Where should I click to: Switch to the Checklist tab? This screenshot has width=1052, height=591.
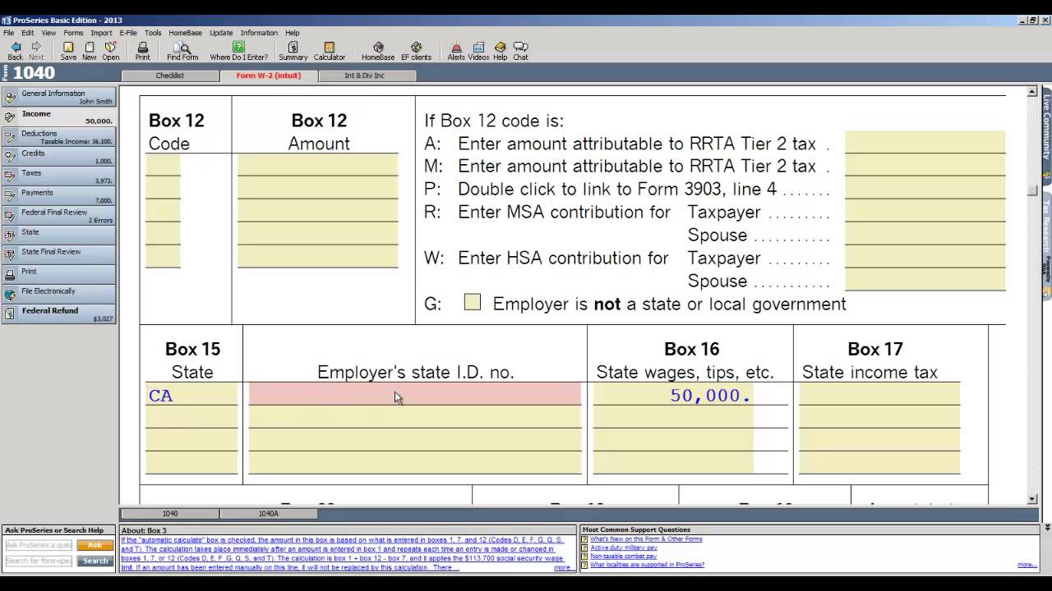coord(170,76)
